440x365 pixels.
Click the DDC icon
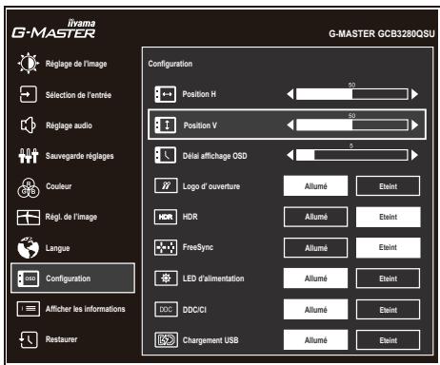pos(166,309)
